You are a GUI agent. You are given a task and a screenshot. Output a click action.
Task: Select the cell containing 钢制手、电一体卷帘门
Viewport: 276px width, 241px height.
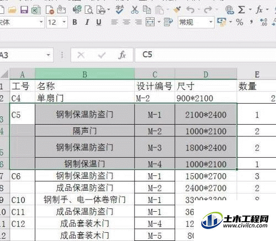tap(84, 200)
